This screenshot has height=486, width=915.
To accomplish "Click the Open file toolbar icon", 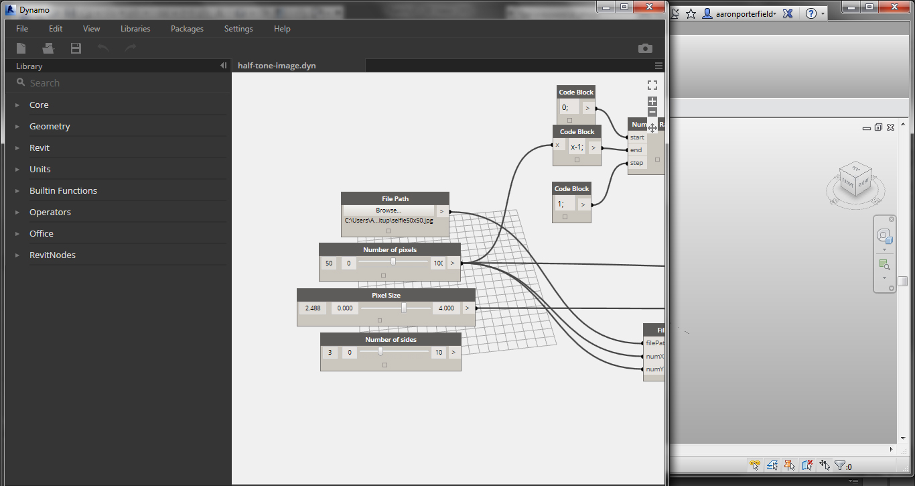I will (48, 48).
